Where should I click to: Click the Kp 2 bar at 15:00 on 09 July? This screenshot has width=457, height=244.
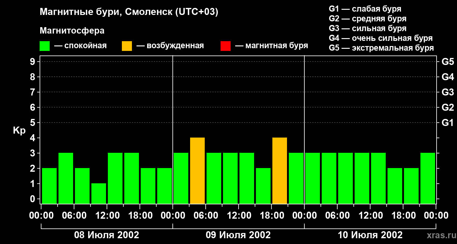(263, 186)
